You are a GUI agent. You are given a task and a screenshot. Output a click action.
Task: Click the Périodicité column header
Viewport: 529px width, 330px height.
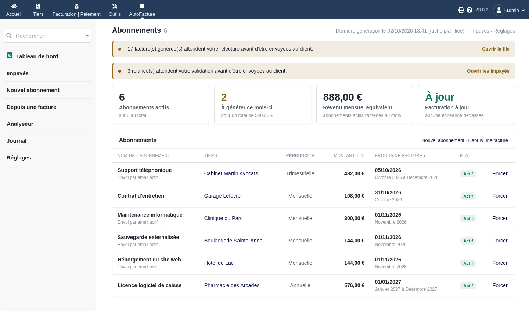coord(300,155)
